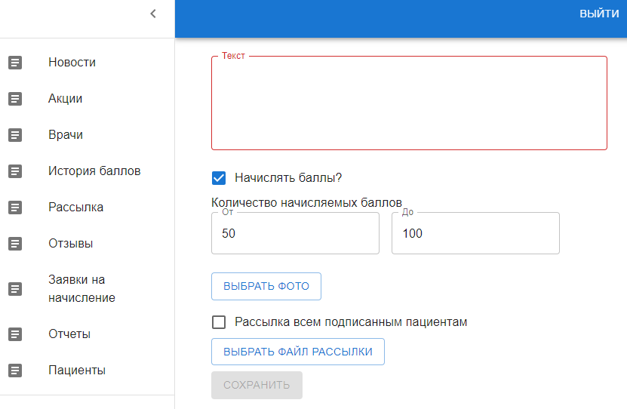The height and width of the screenshot is (409, 627).
Task: Focus the Текст text area
Action: point(409,103)
